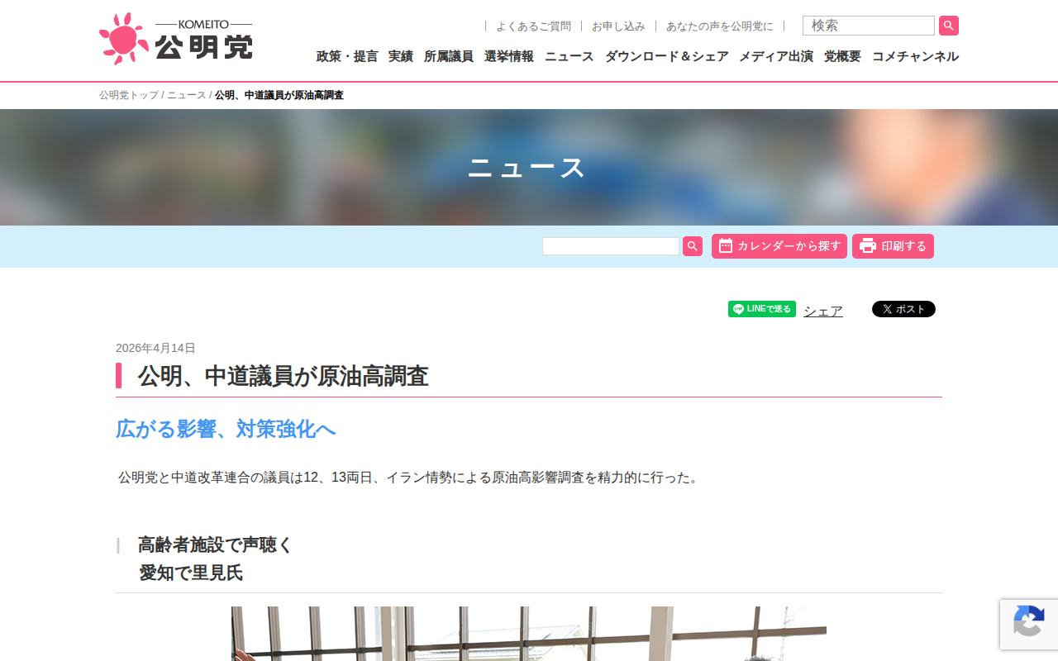Focus the header 検索 input field
Screen dimensions: 1058x661
click(x=869, y=26)
